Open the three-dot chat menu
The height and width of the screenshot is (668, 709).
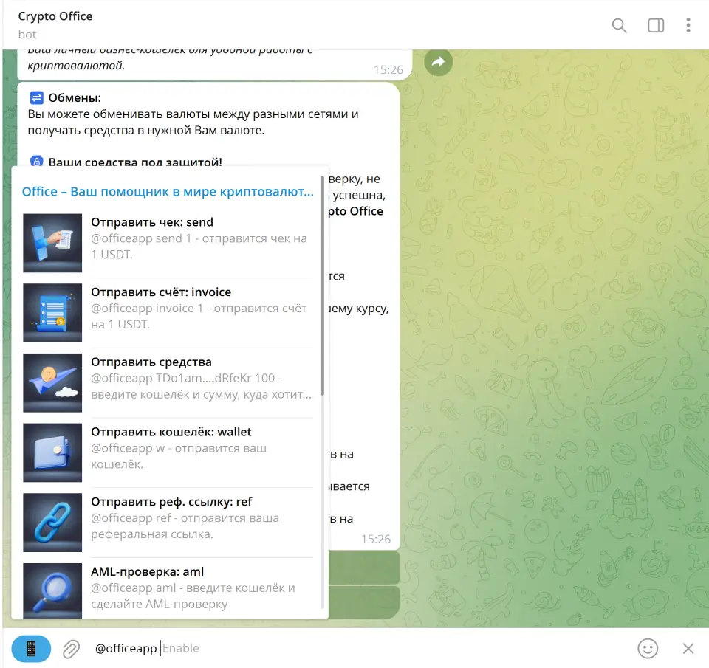688,25
